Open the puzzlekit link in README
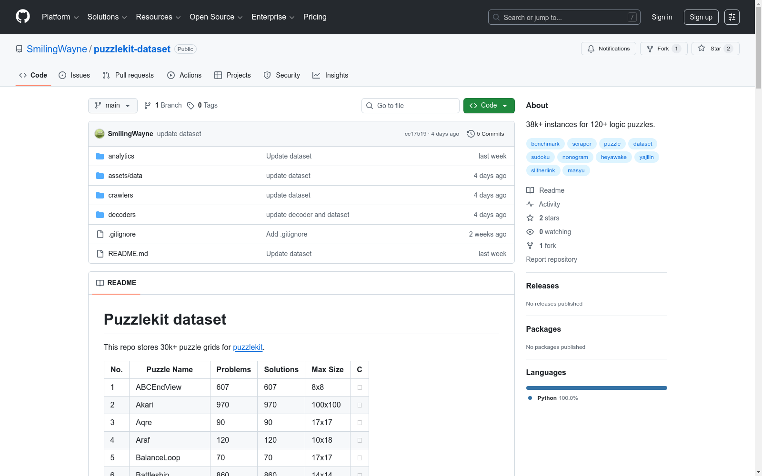The width and height of the screenshot is (762, 476). coord(248,347)
